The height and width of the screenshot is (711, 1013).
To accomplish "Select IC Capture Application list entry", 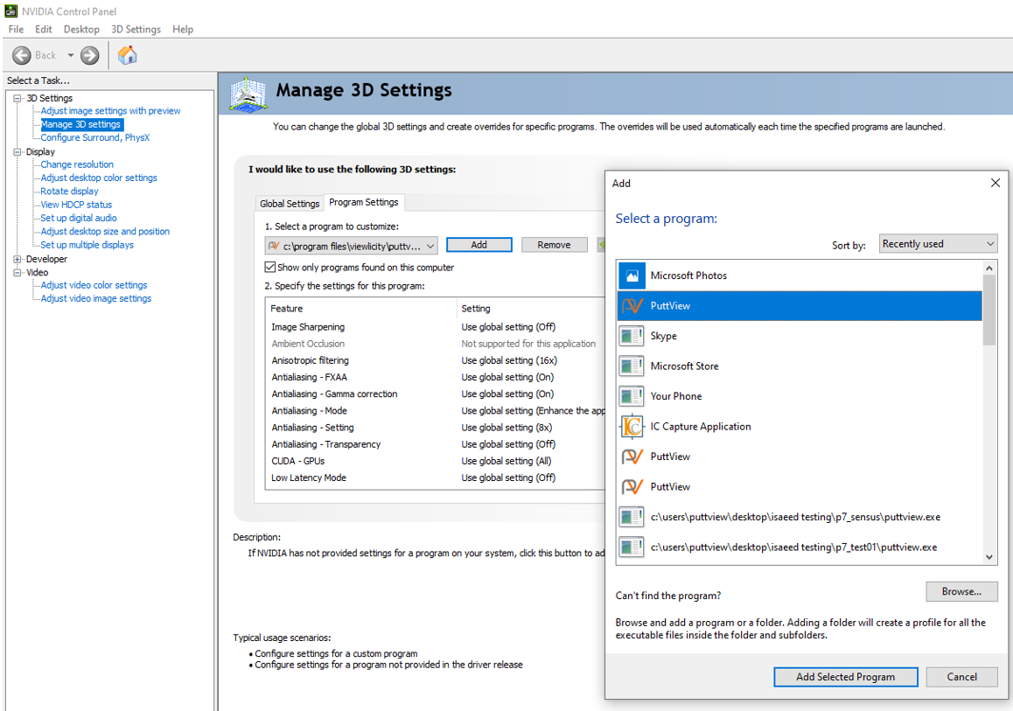I will pos(800,426).
